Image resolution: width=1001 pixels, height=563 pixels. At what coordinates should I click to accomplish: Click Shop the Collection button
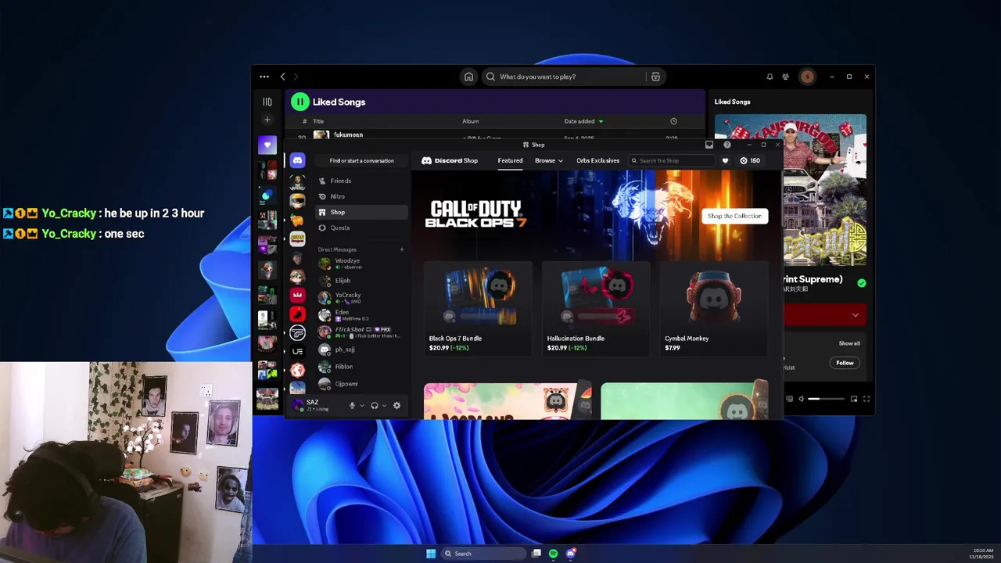tap(734, 216)
